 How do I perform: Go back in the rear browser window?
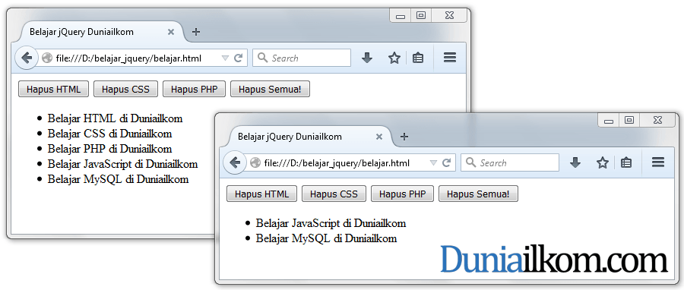click(26, 58)
